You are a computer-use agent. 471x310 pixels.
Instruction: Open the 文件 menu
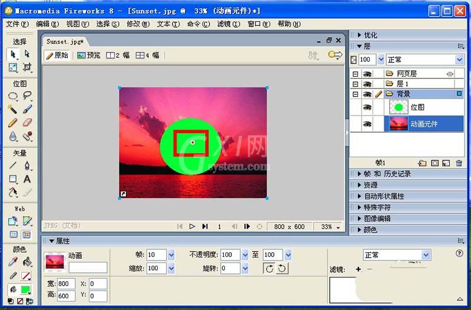pos(17,24)
